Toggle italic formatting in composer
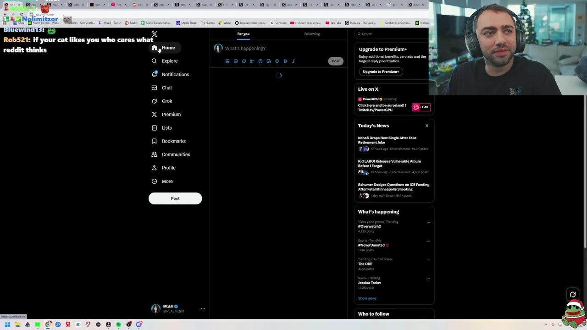 293,61
